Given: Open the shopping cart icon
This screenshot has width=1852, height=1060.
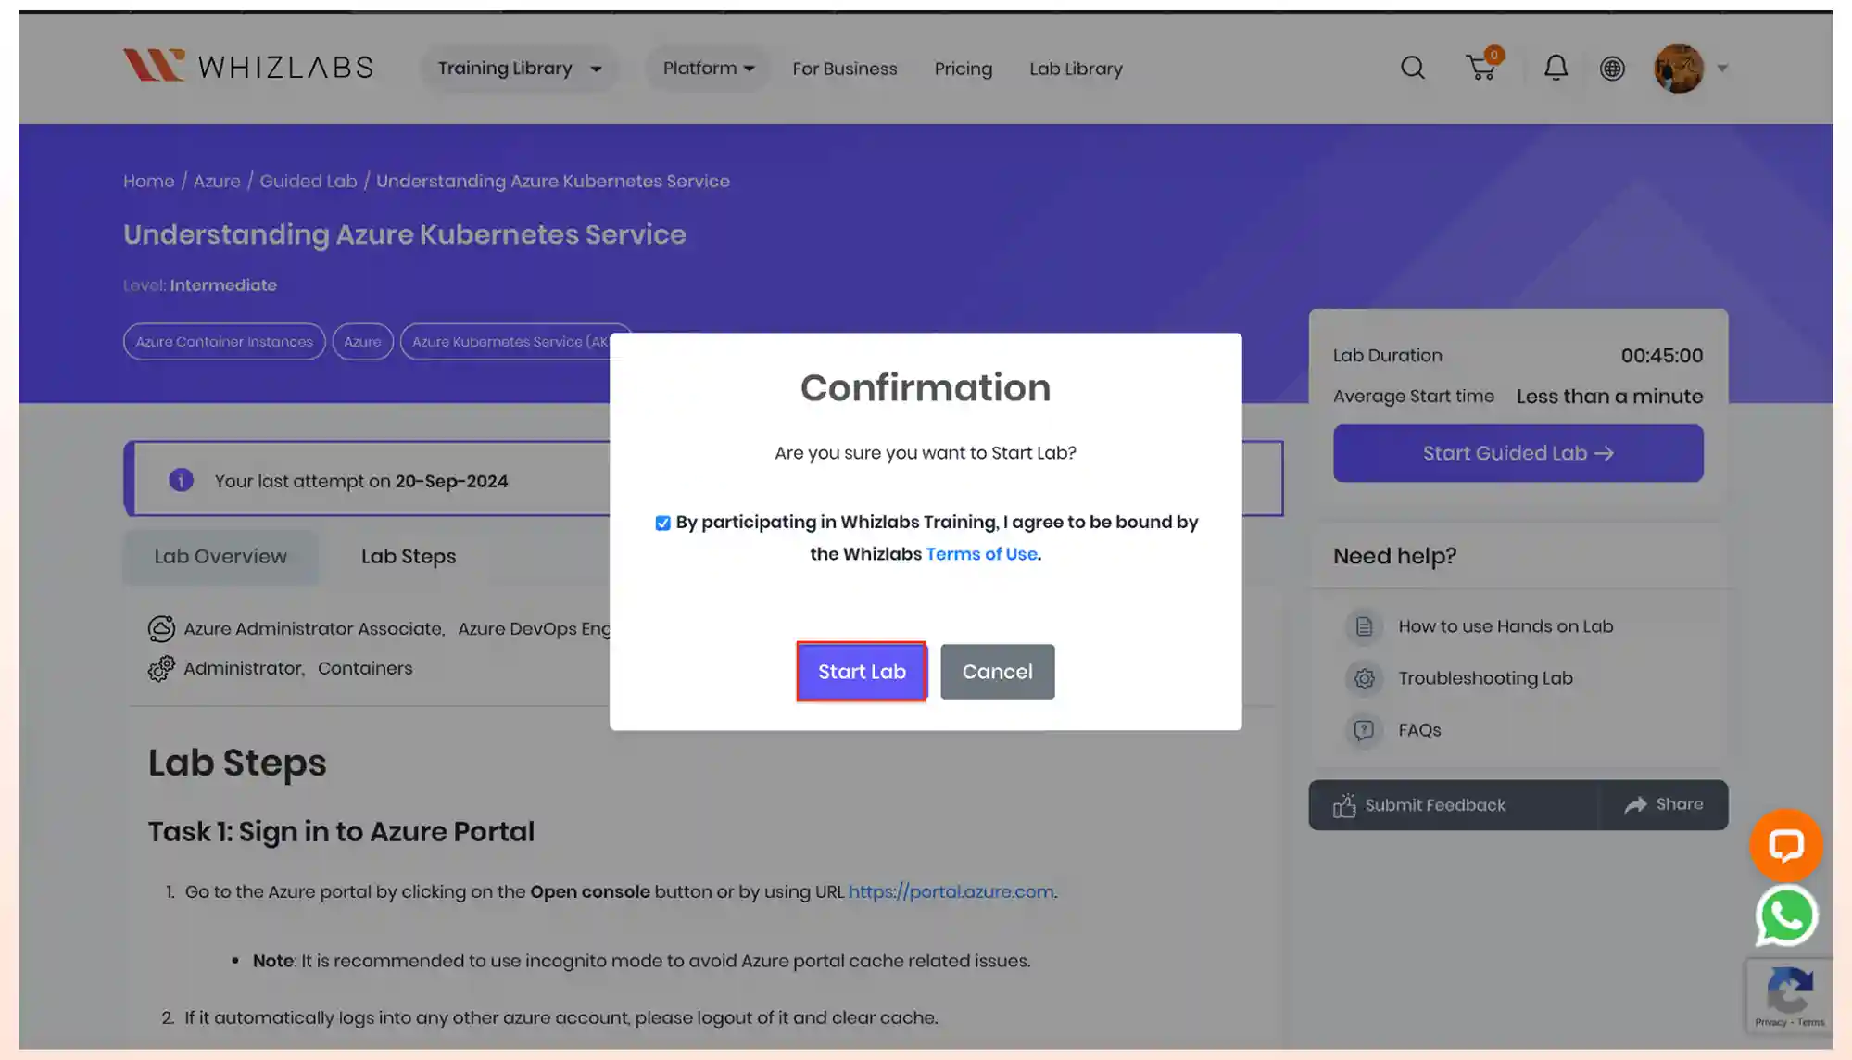Looking at the screenshot, I should pos(1482,67).
